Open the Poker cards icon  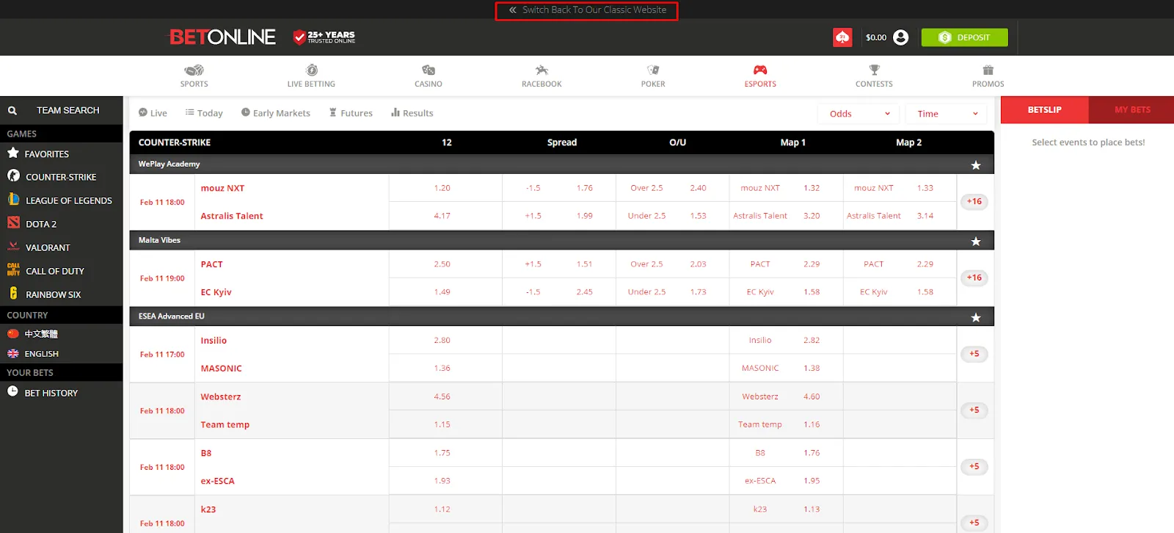(x=653, y=70)
